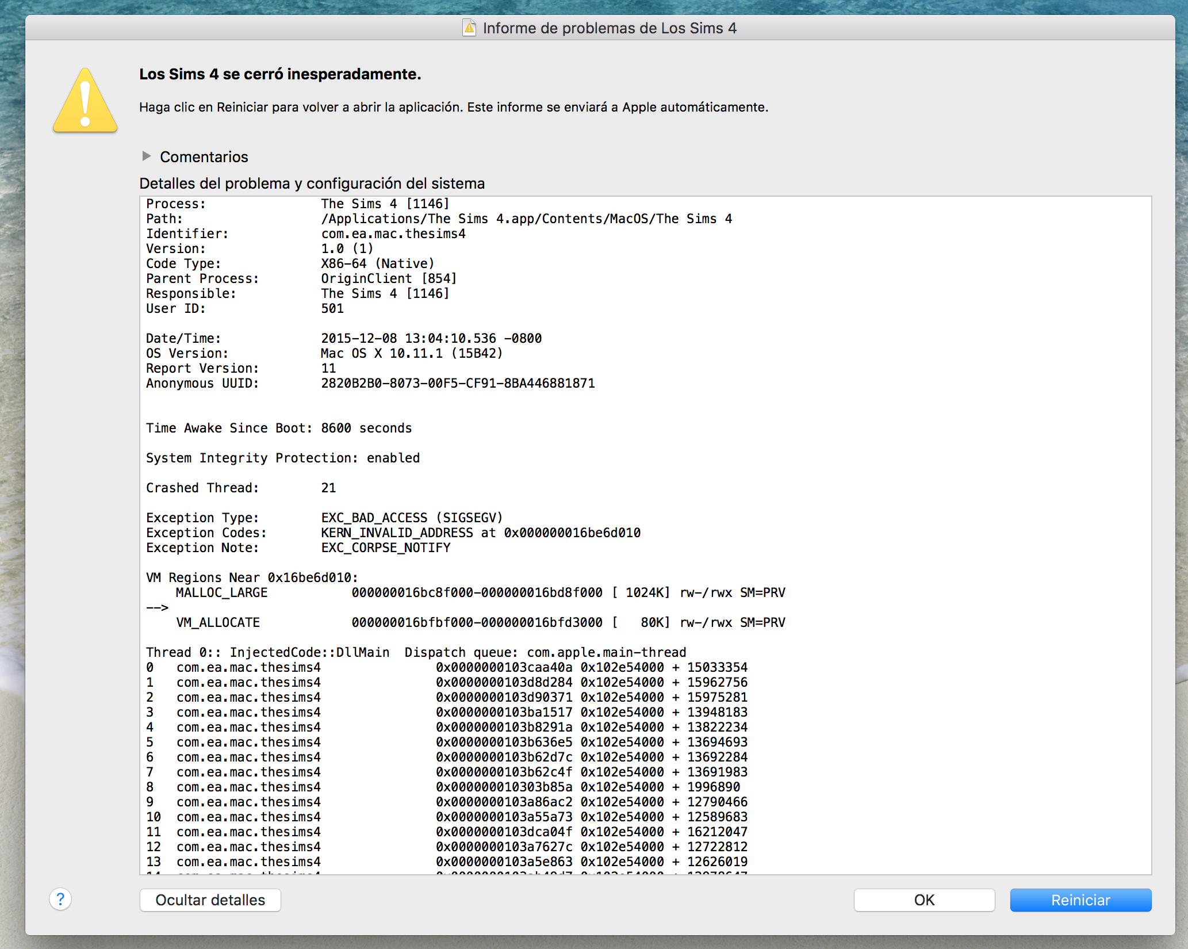This screenshot has width=1188, height=949.
Task: Click Identifier value 'com.ea.mac.thesims4' in header
Action: click(393, 234)
